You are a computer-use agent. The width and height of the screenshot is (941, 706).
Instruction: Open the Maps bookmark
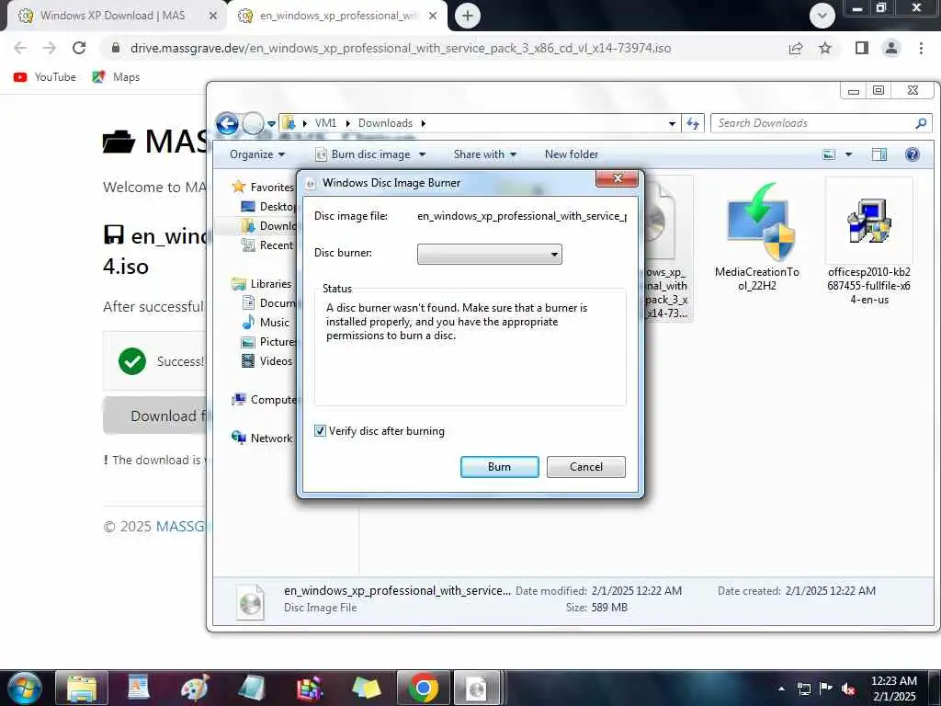[x=116, y=77]
